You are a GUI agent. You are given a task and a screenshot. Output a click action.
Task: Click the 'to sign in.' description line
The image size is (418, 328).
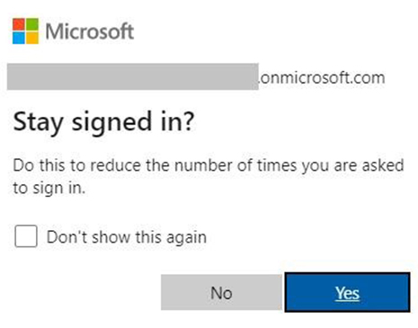coord(49,188)
